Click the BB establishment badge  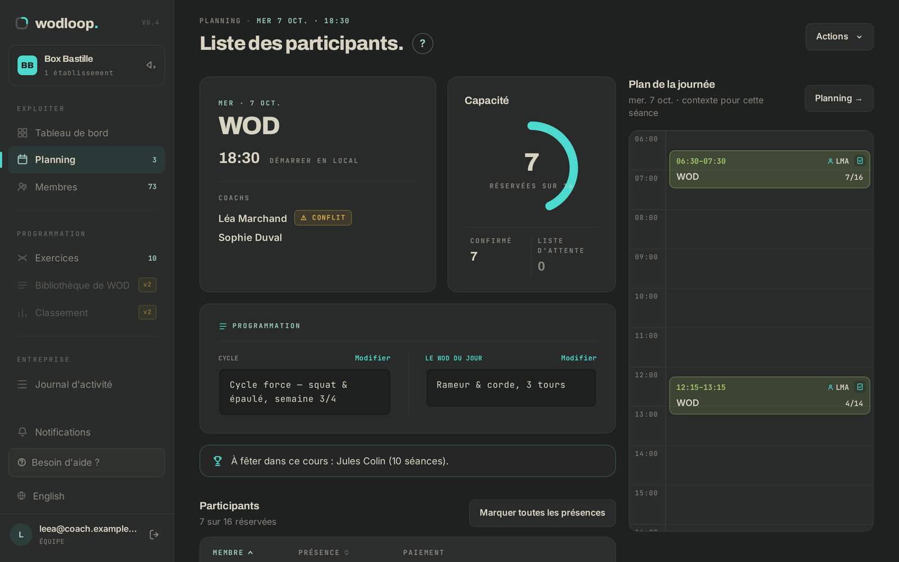(27, 65)
